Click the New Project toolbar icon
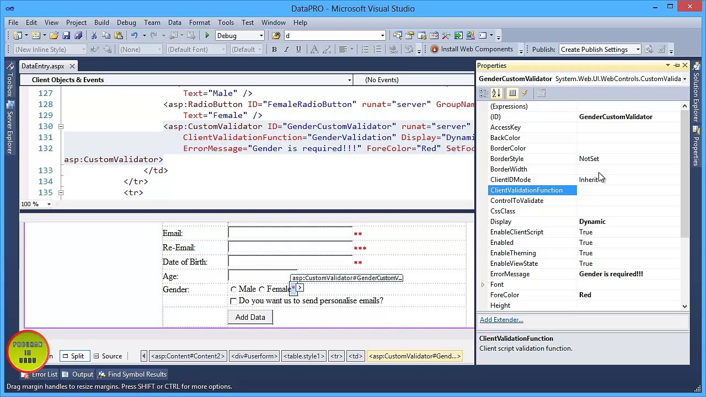 coord(17,36)
